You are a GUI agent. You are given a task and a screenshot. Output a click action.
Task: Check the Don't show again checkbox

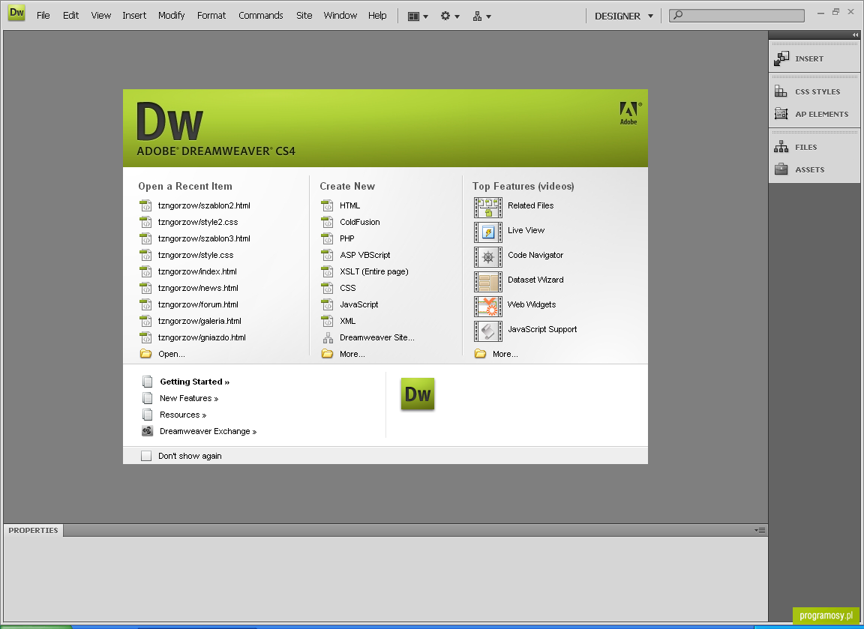(x=146, y=456)
